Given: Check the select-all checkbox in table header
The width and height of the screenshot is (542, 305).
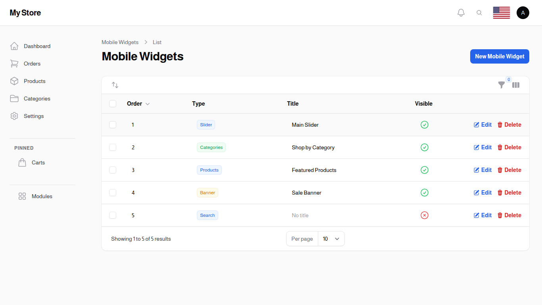Looking at the screenshot, I should click(113, 103).
